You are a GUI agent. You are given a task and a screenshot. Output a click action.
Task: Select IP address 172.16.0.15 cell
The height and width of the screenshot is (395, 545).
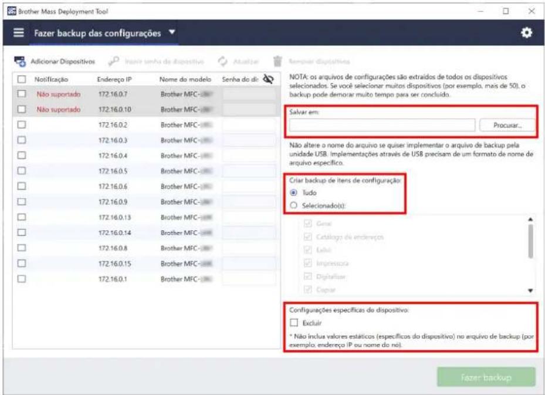pyautogui.click(x=115, y=264)
